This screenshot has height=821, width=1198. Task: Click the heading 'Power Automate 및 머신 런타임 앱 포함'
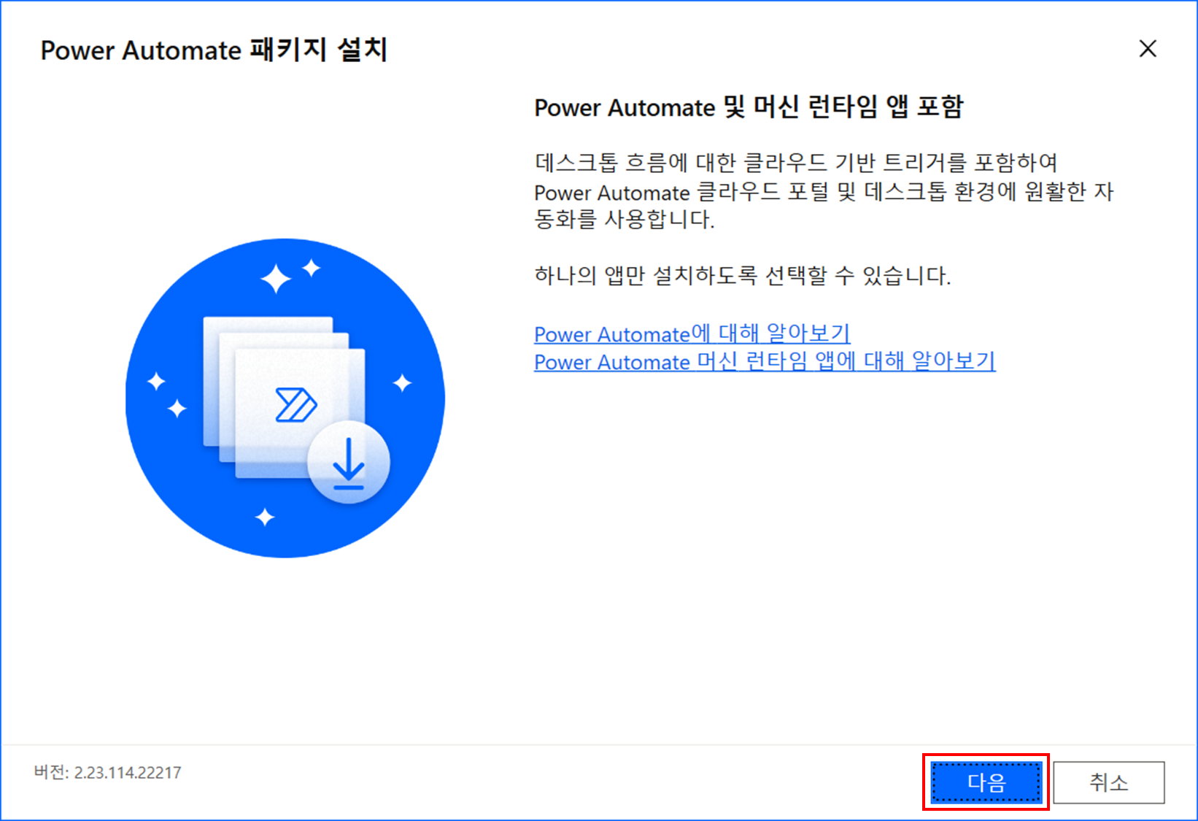pyautogui.click(x=749, y=107)
